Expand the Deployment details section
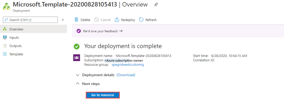 (x=77, y=75)
